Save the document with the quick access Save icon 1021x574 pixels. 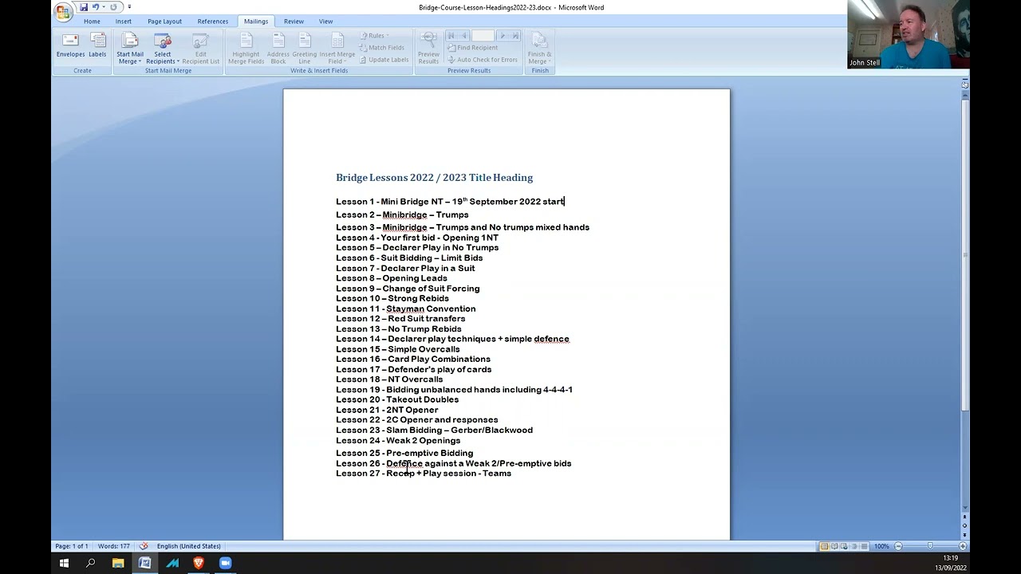click(x=84, y=7)
